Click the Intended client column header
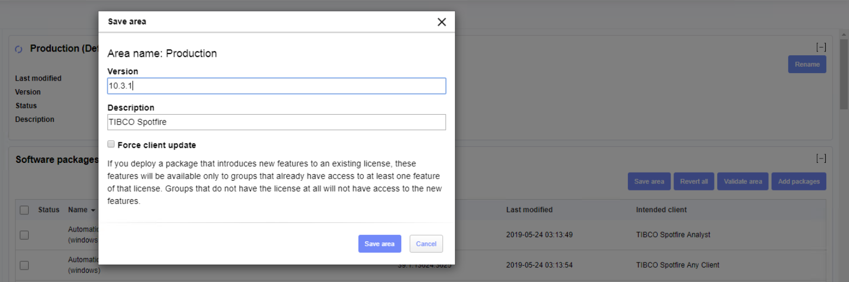 tap(661, 209)
